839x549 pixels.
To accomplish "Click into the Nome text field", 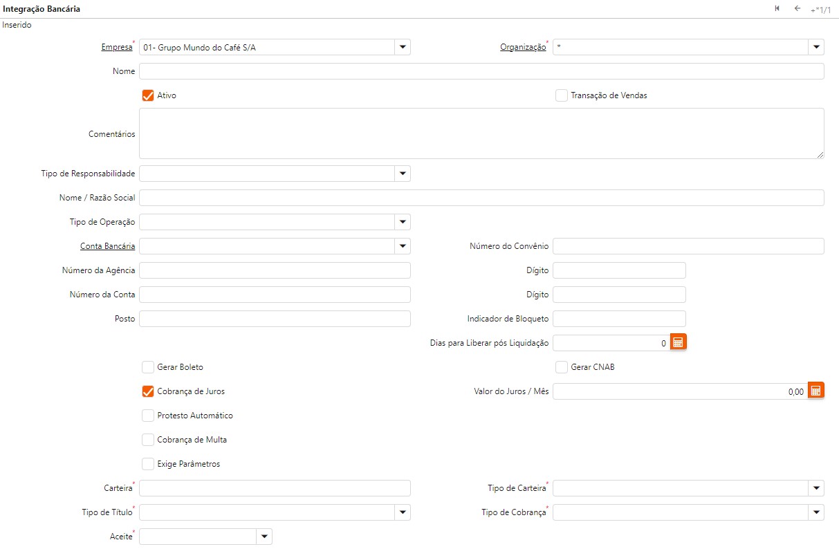I will (481, 71).
